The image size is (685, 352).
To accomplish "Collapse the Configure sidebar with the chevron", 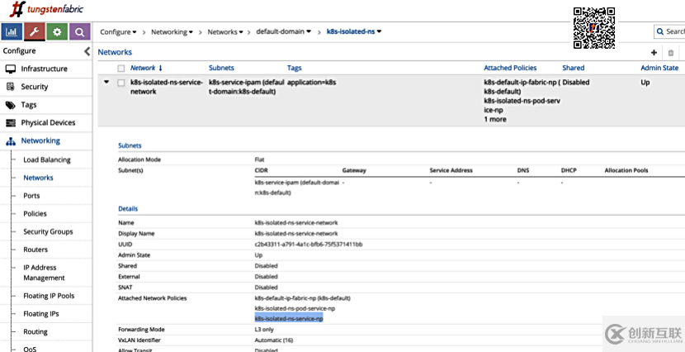I will tap(87, 51).
